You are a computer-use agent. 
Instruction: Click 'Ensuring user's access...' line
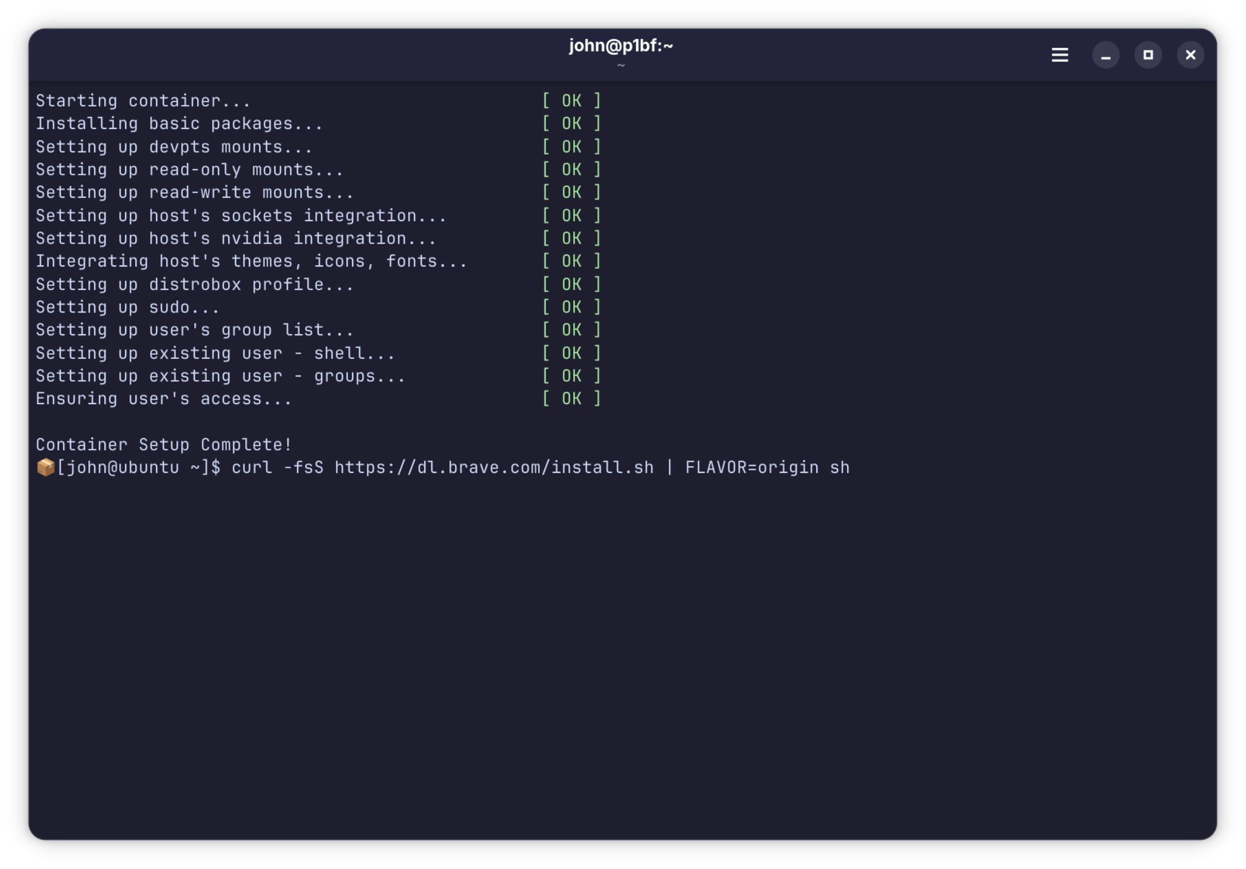[x=164, y=399]
